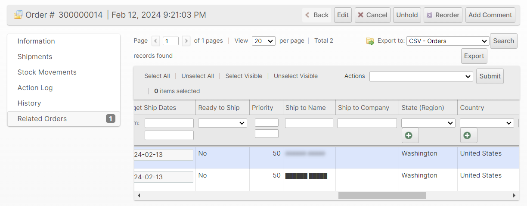The height and width of the screenshot is (206, 527).
Task: Click the previous page arrow icon
Action: tap(156, 41)
